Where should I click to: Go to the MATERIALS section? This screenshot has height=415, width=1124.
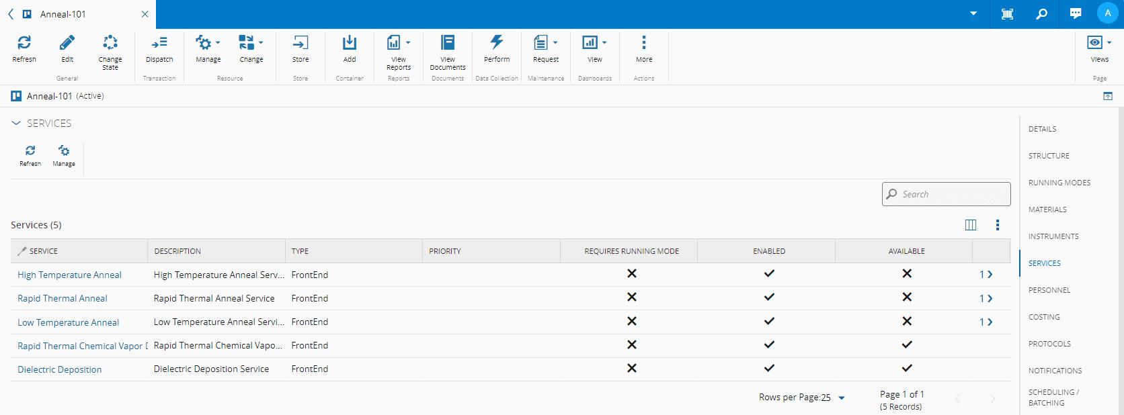[1047, 210]
